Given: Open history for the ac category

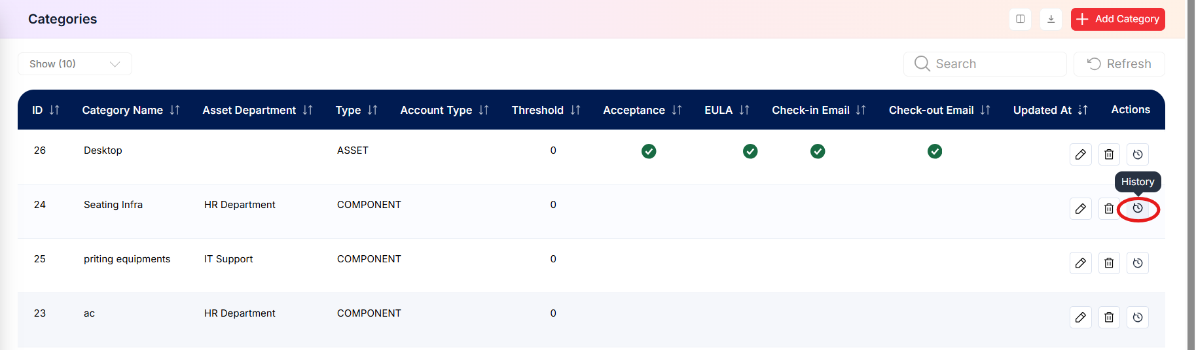Looking at the screenshot, I should tap(1138, 317).
